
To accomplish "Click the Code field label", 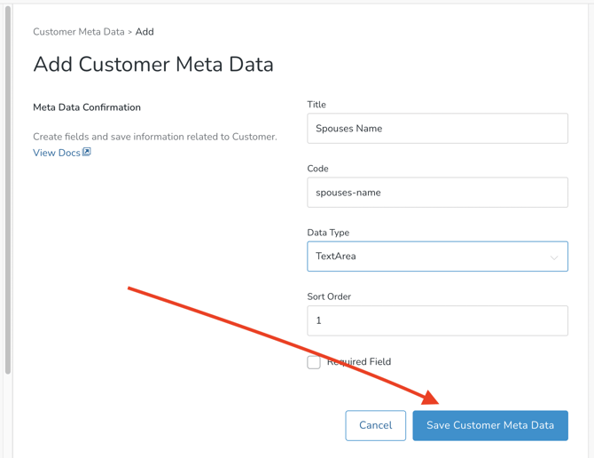I will (317, 169).
